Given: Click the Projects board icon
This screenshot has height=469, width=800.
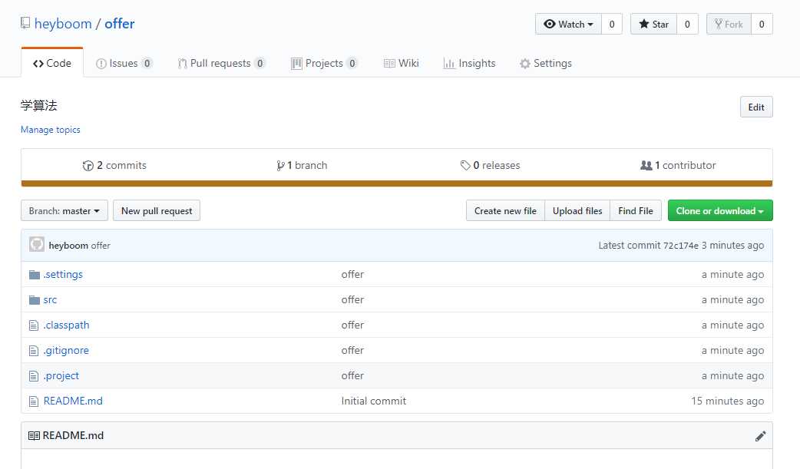Looking at the screenshot, I should [x=296, y=64].
